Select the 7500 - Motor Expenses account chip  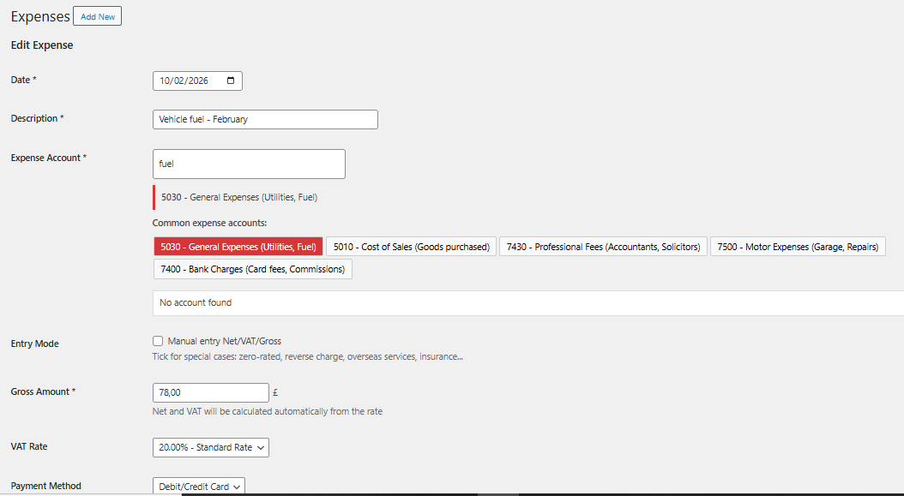click(798, 246)
